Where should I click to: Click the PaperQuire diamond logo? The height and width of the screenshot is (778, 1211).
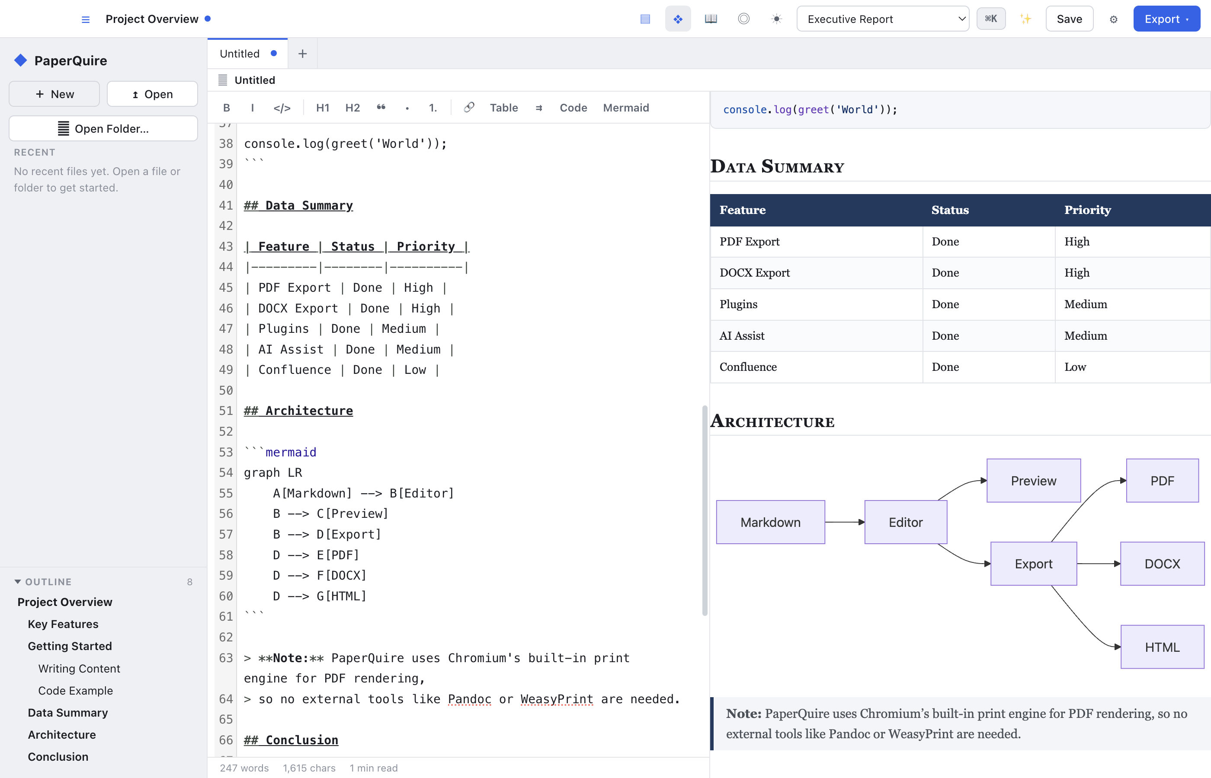(x=21, y=61)
